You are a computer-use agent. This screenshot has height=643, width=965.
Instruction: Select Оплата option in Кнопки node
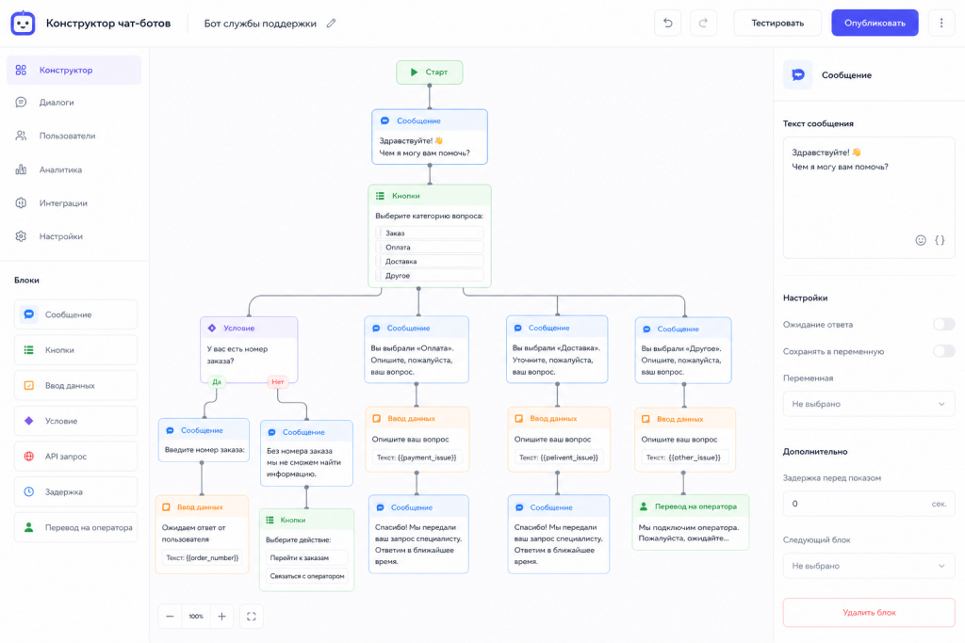click(429, 247)
